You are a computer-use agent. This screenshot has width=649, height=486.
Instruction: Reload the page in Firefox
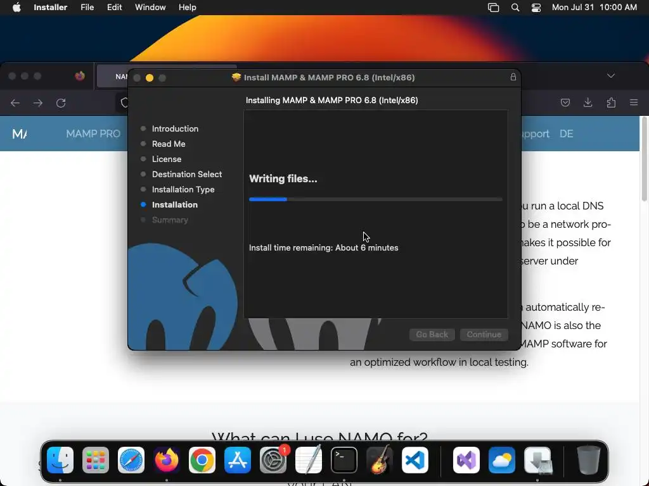pos(61,103)
